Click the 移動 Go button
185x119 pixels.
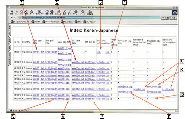point(165,18)
